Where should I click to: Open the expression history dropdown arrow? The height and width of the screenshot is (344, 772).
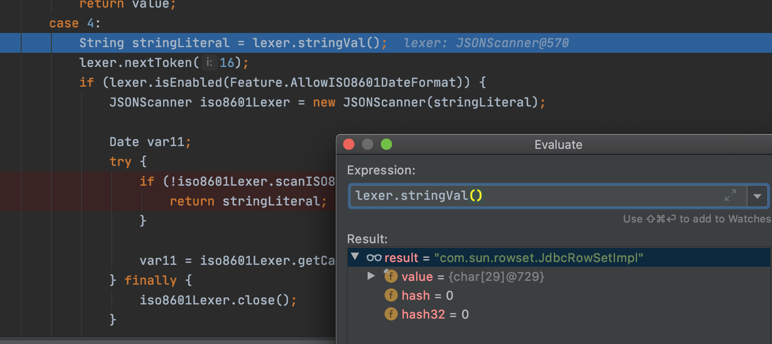(x=757, y=196)
